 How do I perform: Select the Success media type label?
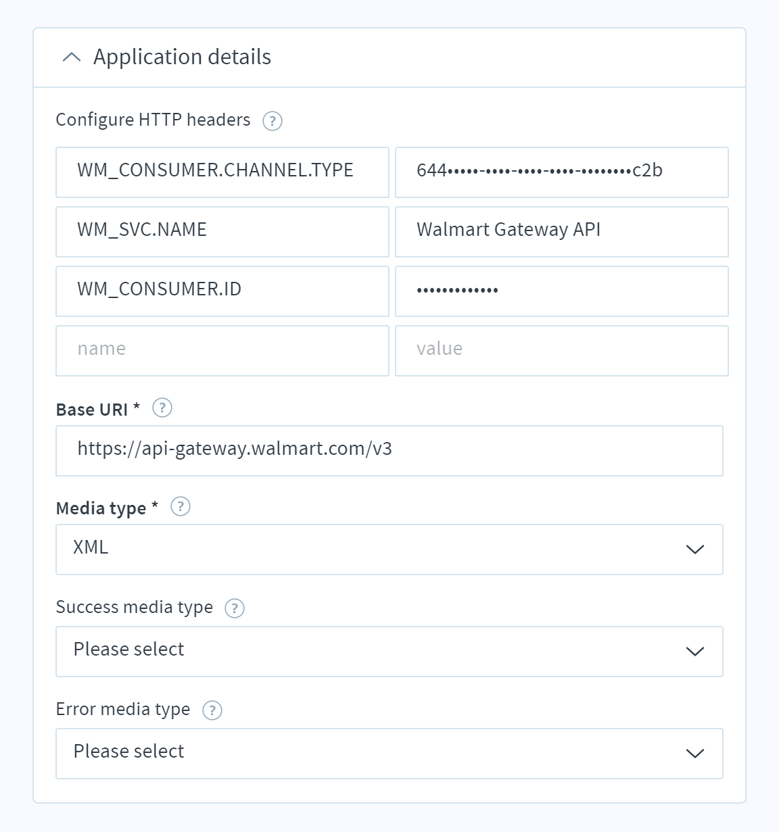(x=135, y=608)
